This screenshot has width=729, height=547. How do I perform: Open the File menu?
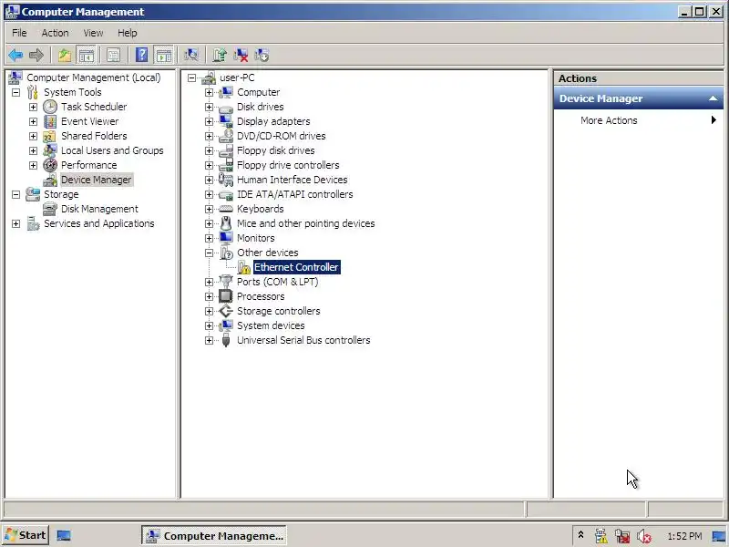(19, 33)
